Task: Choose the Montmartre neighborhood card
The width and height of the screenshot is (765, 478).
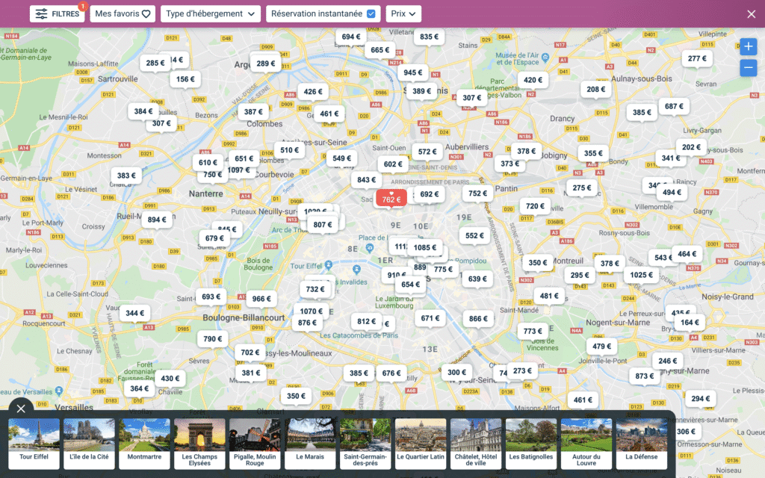Action: point(145,444)
